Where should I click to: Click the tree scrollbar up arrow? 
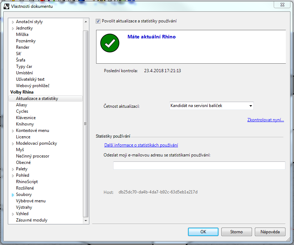point(86,22)
